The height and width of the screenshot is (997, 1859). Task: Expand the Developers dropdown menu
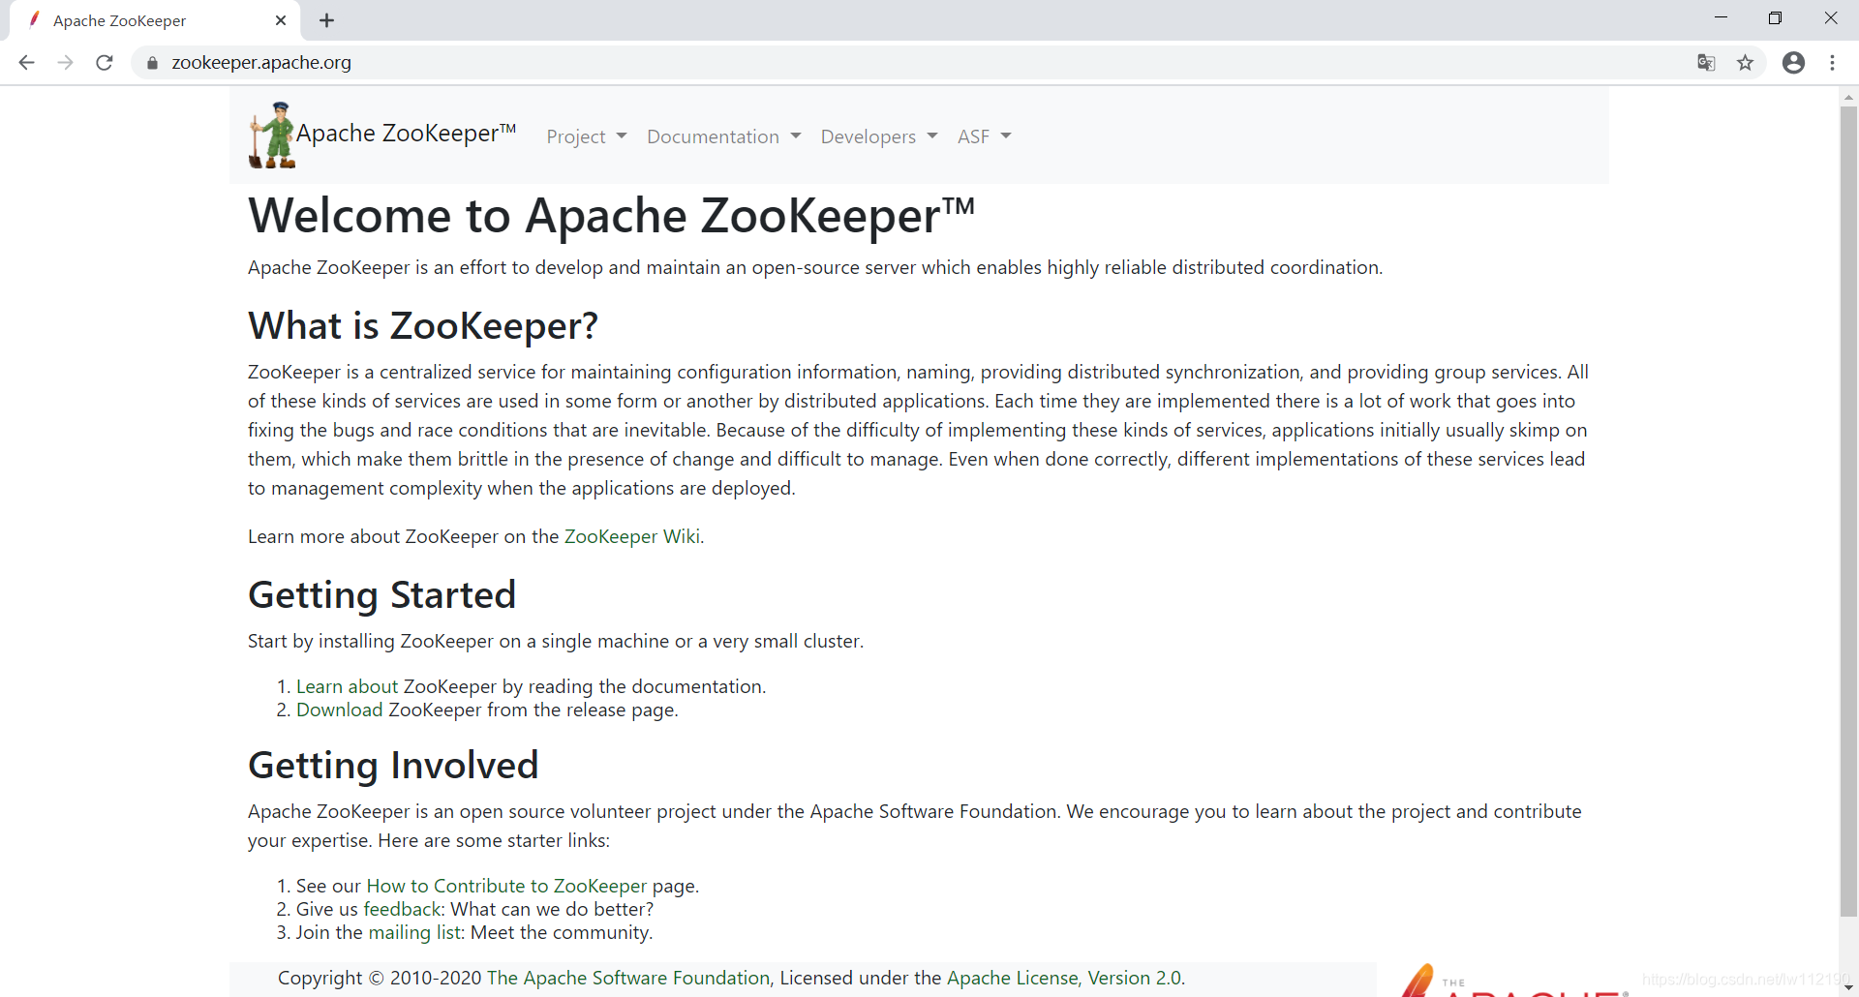pos(879,136)
